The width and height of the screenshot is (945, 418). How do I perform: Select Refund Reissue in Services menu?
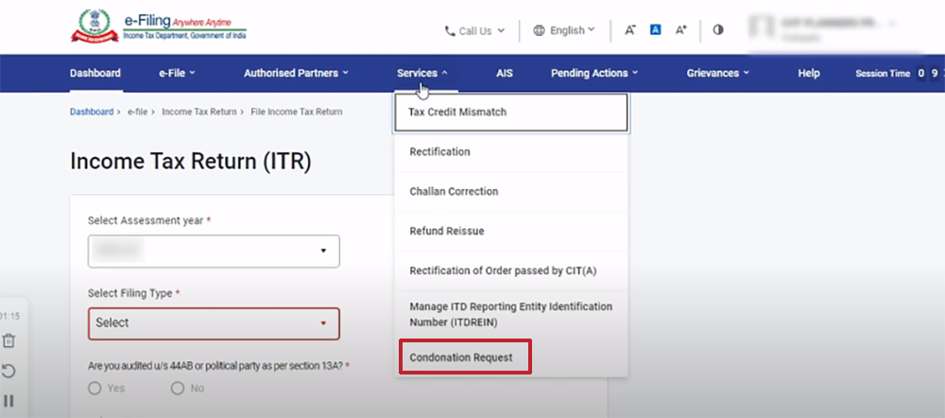tap(447, 231)
